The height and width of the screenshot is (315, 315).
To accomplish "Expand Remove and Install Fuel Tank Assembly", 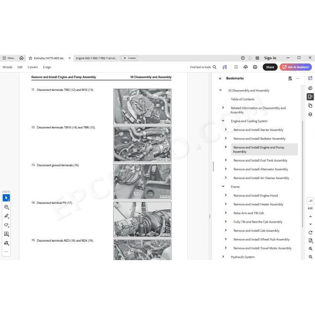I will pos(225,160).
